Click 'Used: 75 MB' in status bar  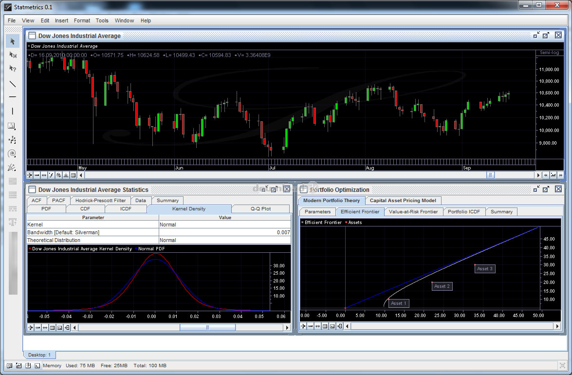pos(80,366)
